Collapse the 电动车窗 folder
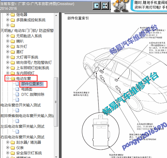The image size is (167, 158). 8,78
